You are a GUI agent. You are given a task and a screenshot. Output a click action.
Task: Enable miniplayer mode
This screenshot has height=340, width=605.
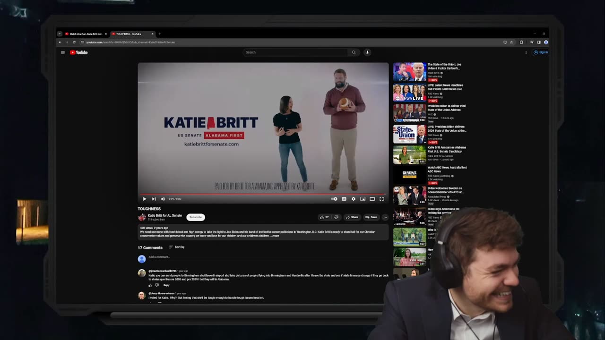pyautogui.click(x=363, y=199)
